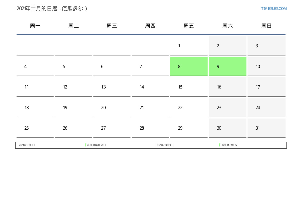
Task: Open the TIMESLES.COM link
Action: (274, 9)
